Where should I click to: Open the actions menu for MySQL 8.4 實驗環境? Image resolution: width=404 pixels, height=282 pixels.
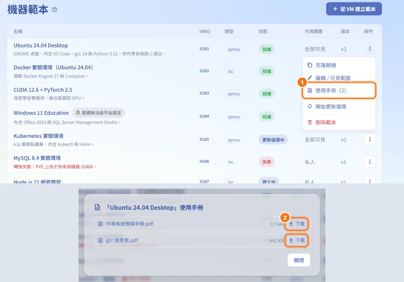pos(370,162)
